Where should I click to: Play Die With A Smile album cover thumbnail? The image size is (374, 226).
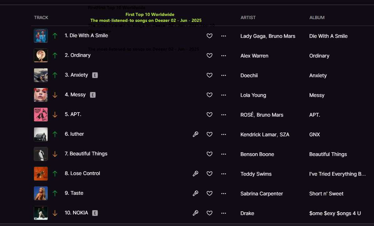(x=41, y=36)
